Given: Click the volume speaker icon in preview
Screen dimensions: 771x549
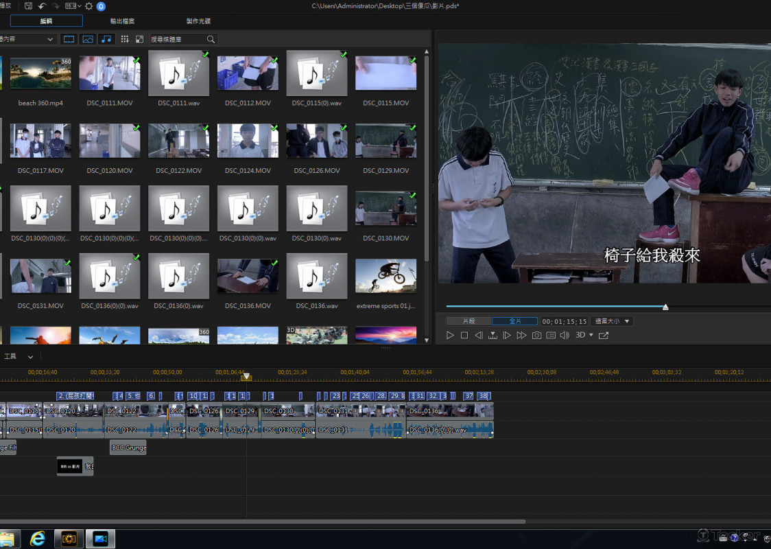Looking at the screenshot, I should (564, 336).
